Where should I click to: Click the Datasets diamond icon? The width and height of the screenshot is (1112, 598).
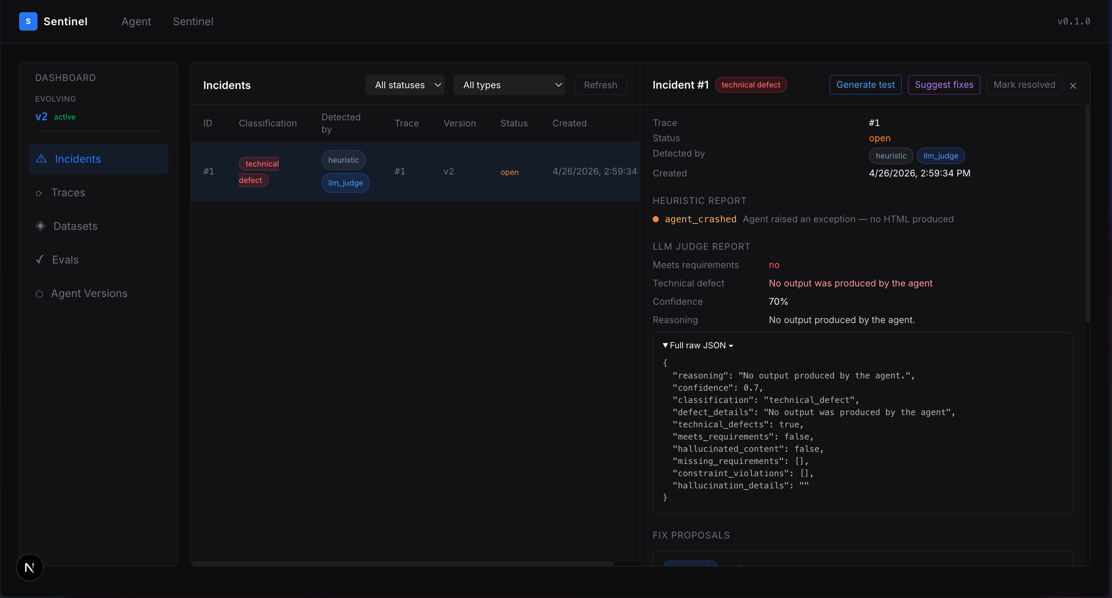[41, 226]
